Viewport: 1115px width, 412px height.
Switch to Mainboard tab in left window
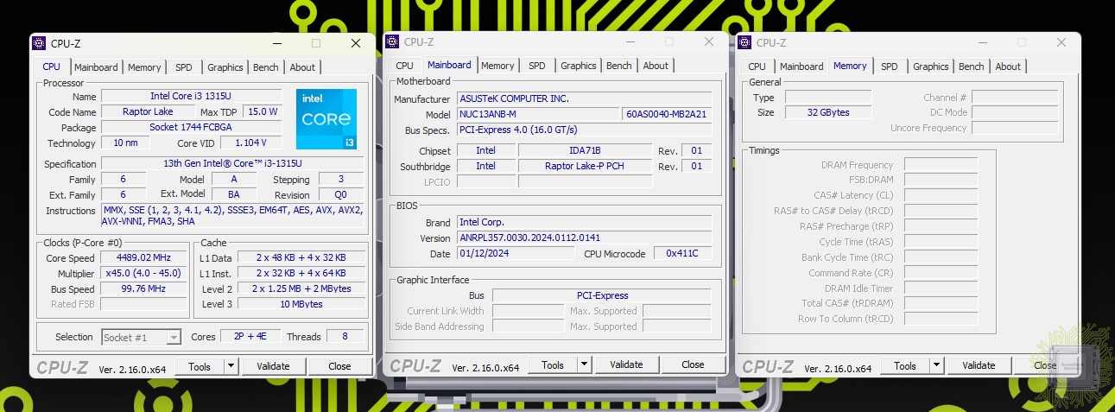(96, 67)
